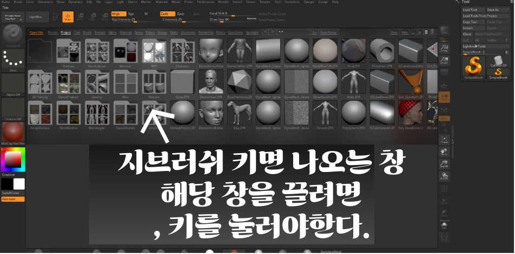
Task: Toggle the Alternate color button
Action: [x=13, y=199]
